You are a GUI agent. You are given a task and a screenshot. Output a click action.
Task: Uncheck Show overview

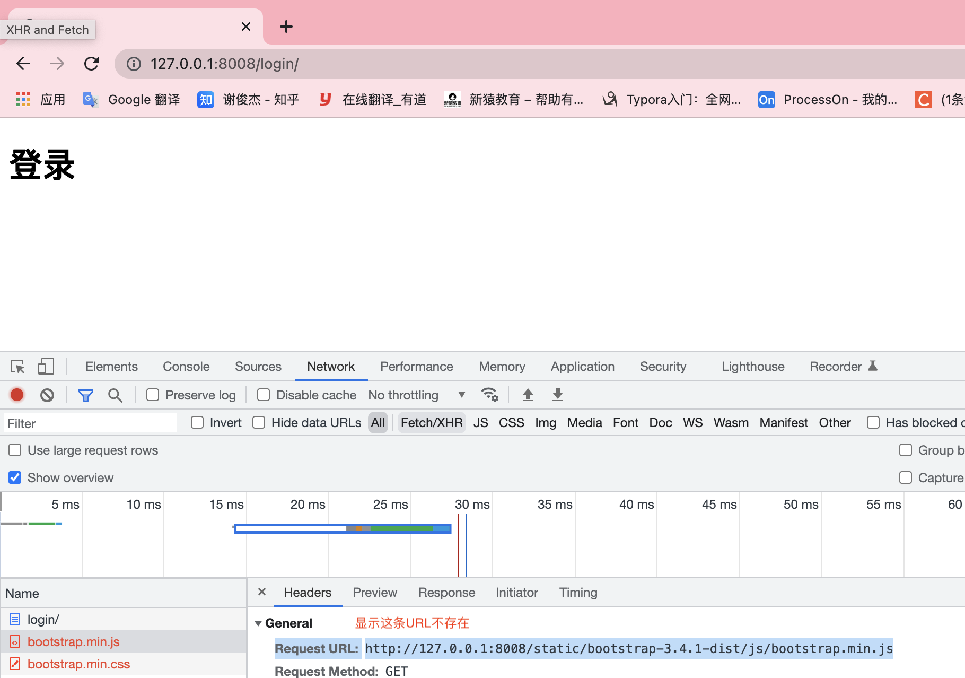[x=15, y=477]
